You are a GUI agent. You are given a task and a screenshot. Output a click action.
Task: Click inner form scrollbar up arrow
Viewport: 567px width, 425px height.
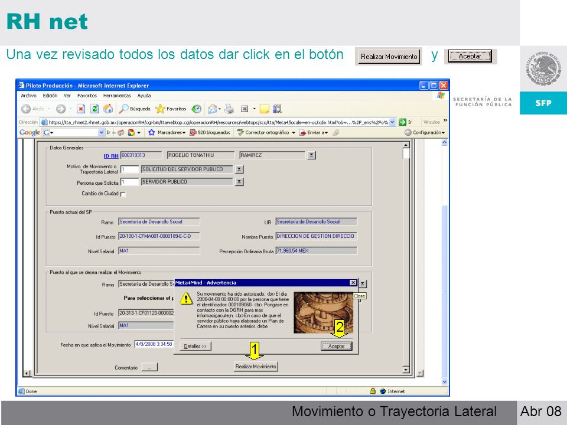(x=406, y=145)
